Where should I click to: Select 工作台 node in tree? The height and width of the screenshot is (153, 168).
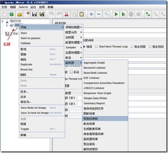14,34
